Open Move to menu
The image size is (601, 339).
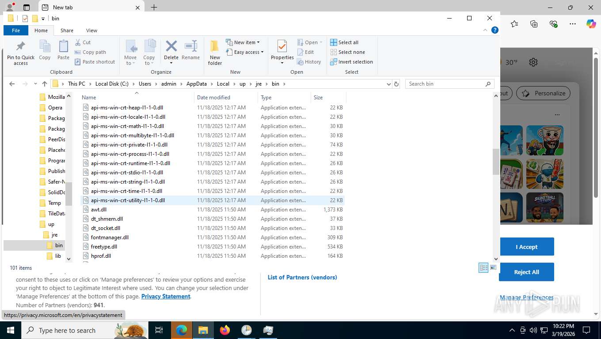tap(130, 53)
